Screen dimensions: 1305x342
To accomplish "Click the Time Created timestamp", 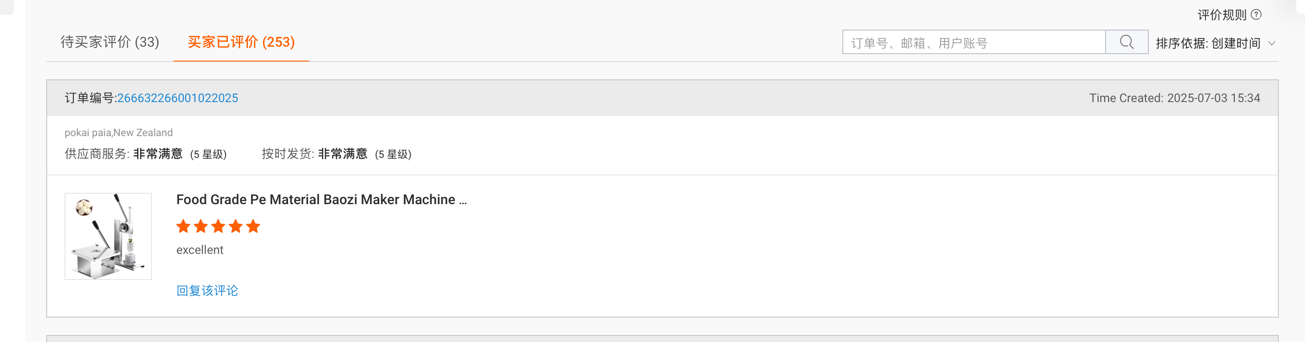I will pyautogui.click(x=1174, y=98).
